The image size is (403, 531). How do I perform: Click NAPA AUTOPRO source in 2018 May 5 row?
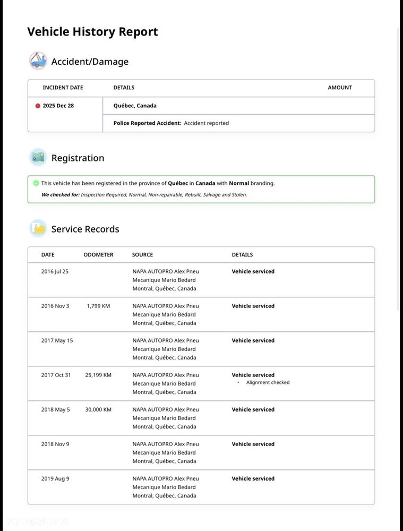[166, 409]
